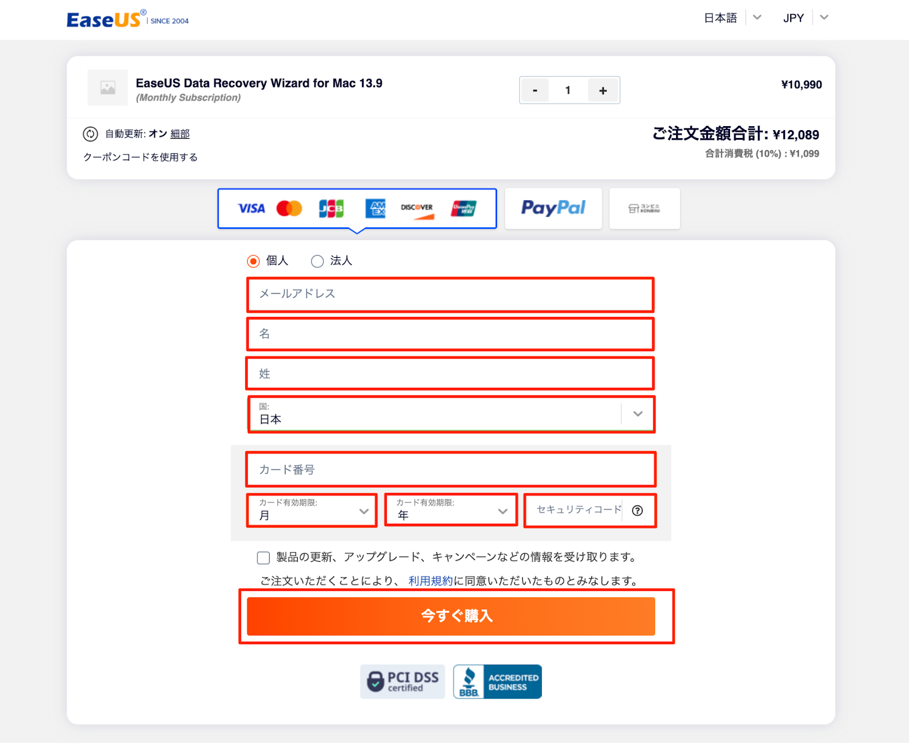Select the 個人 radio button
This screenshot has width=909, height=743.
(x=253, y=261)
